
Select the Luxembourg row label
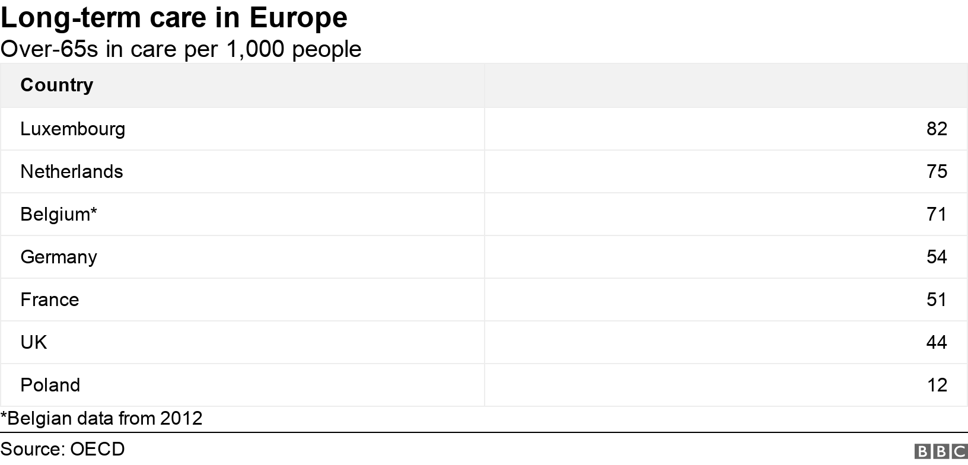[72, 129]
